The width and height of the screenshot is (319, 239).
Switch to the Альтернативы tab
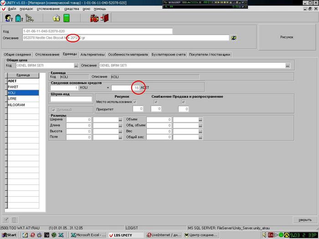(93, 55)
